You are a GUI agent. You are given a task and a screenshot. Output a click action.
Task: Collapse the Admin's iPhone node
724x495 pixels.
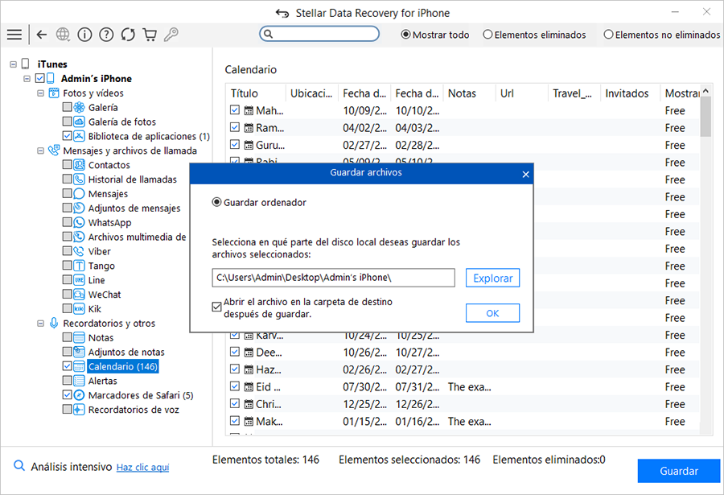coord(27,79)
